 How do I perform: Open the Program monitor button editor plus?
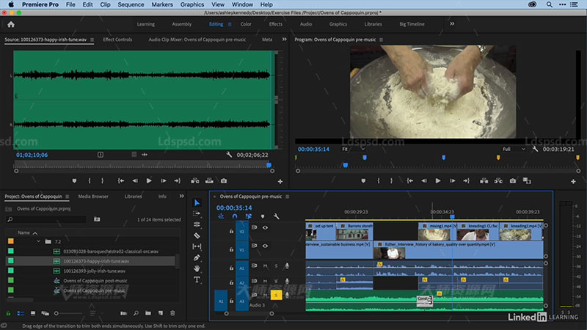point(573,181)
